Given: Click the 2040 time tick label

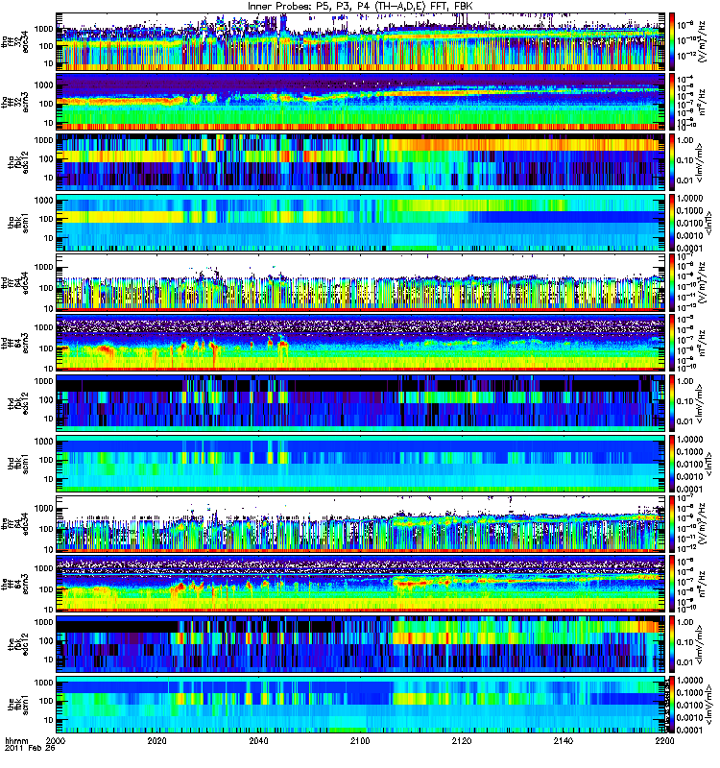Looking at the screenshot, I should click(258, 740).
